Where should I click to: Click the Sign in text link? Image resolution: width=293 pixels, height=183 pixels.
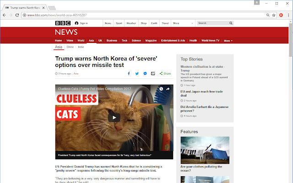point(84,23)
